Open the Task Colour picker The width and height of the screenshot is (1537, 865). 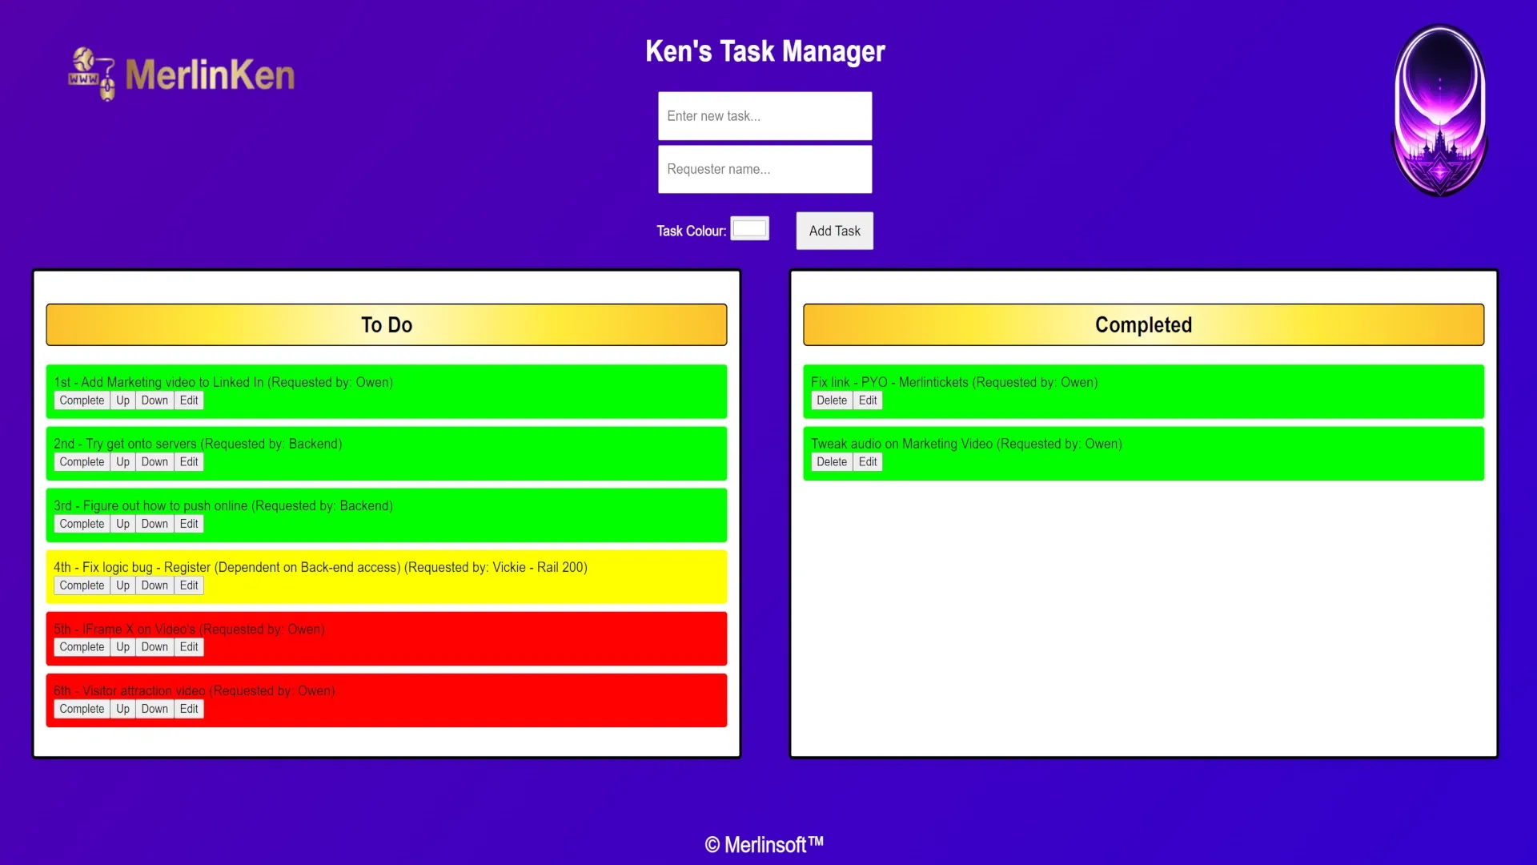click(749, 228)
